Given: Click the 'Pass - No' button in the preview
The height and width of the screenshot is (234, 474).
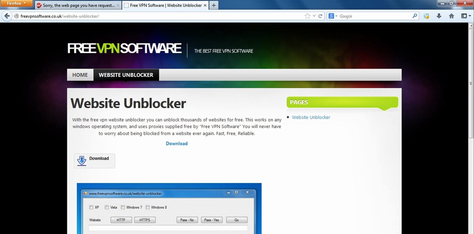Looking at the screenshot, I should (x=187, y=220).
